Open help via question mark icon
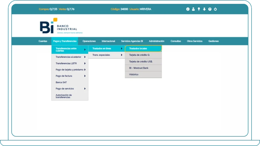 click(210, 9)
